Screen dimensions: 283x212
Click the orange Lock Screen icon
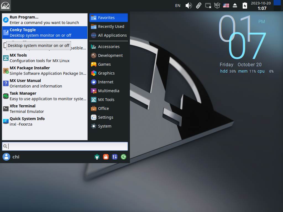(x=106, y=157)
